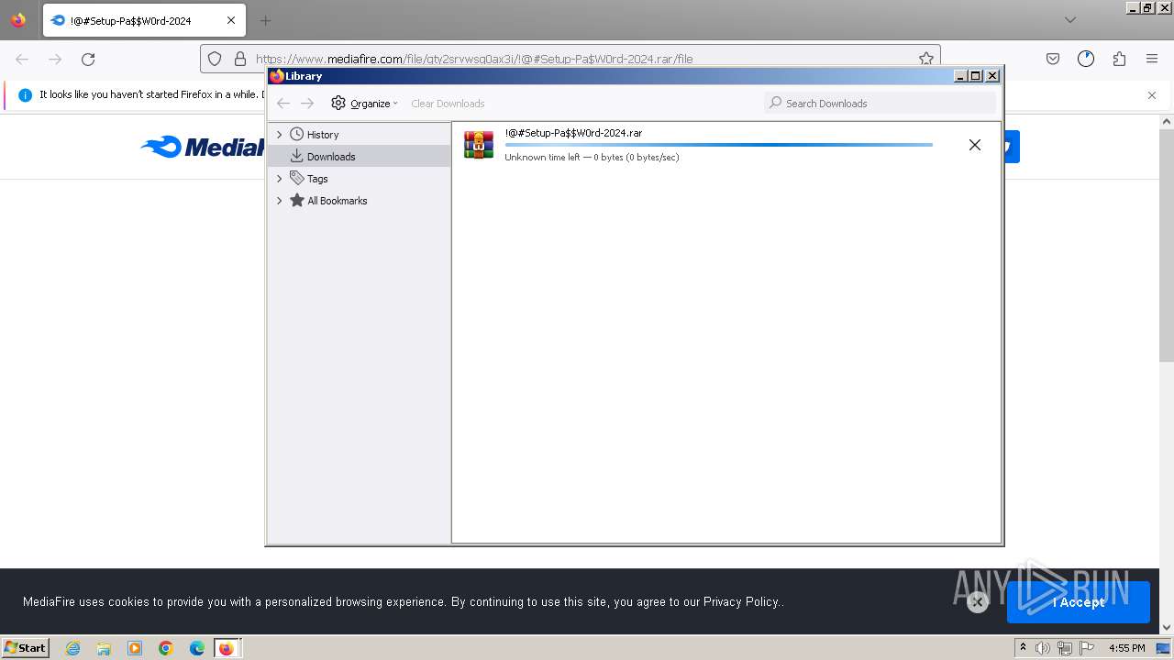The height and width of the screenshot is (660, 1174).
Task: Open the Firefox downloads progress icon
Action: click(x=1086, y=59)
